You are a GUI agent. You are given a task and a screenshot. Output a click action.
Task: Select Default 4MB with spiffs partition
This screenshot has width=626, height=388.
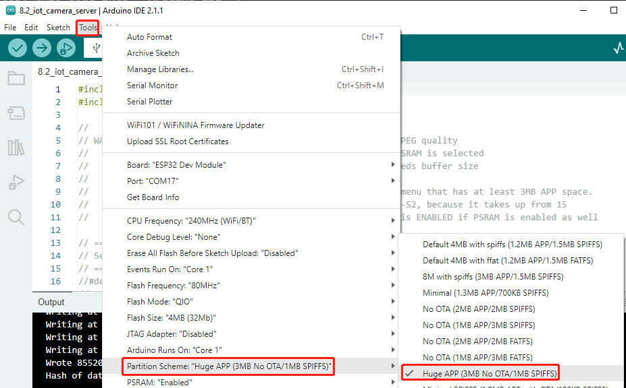coord(511,245)
